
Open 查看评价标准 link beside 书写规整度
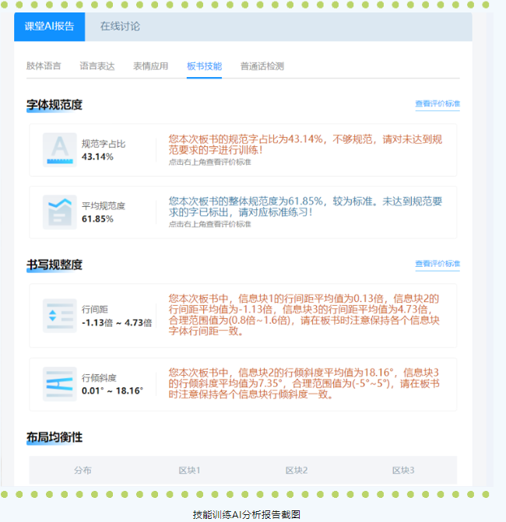[x=437, y=265]
